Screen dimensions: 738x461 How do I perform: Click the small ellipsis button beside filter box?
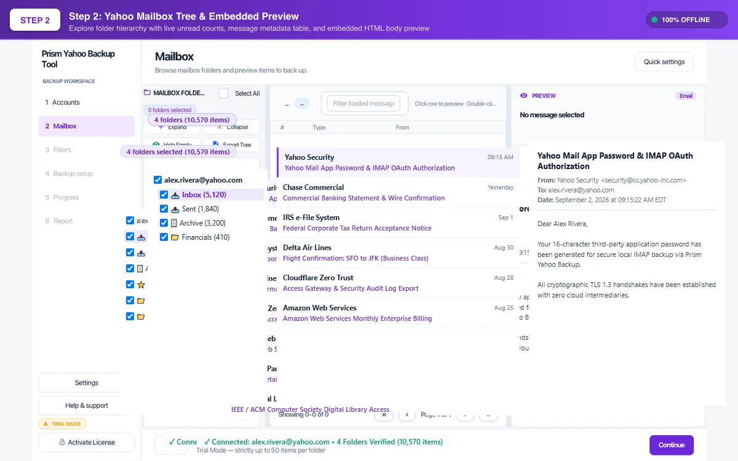point(302,104)
